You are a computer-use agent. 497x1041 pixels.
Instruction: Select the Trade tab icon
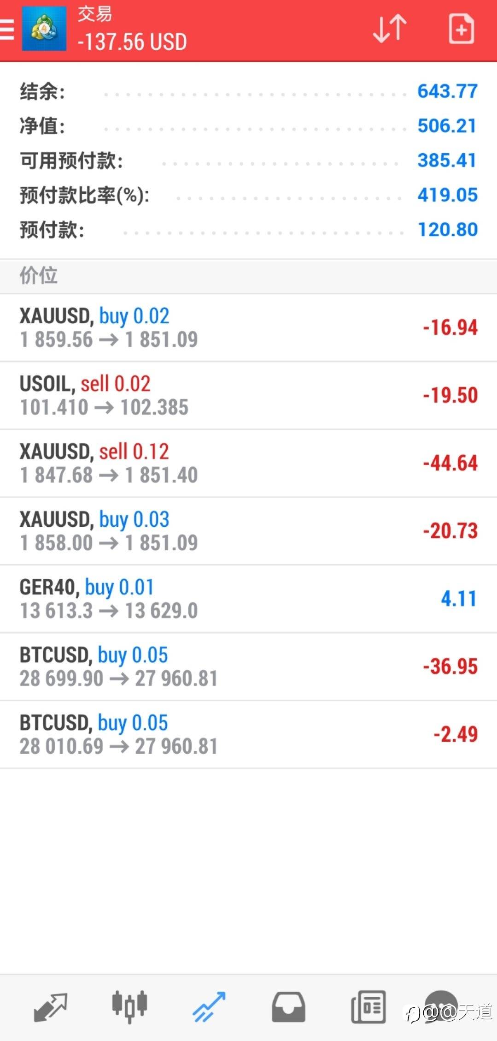(x=209, y=1006)
